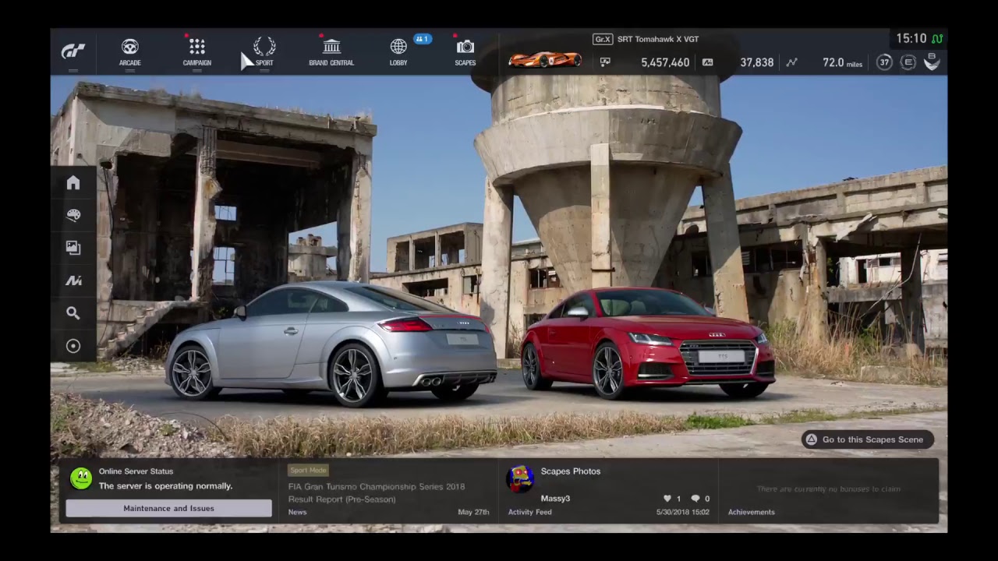
Task: Click the 5/30/2018 15:02 timestamp
Action: tap(683, 512)
